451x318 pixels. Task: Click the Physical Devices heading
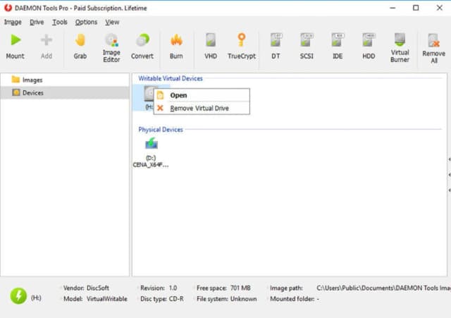coord(161,130)
